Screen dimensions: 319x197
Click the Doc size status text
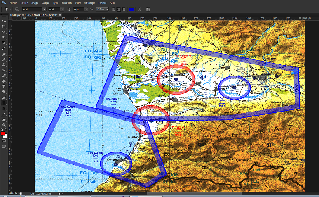pyautogui.click(x=41, y=194)
